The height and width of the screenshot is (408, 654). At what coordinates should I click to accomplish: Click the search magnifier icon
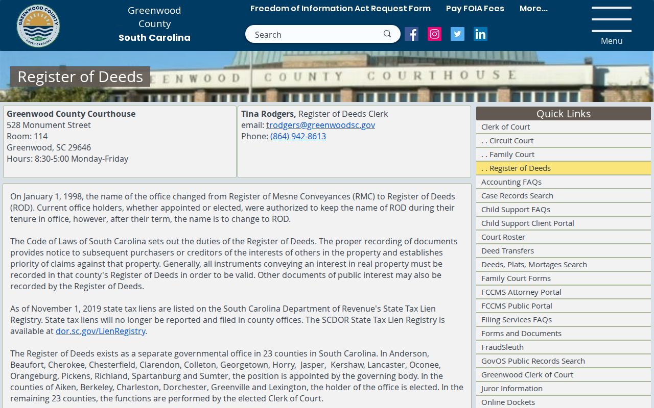point(387,34)
